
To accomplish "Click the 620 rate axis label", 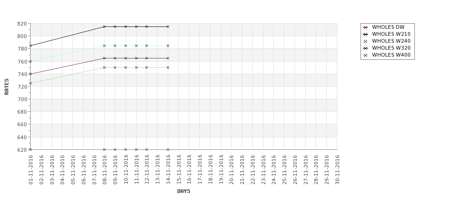I will [22, 150].
